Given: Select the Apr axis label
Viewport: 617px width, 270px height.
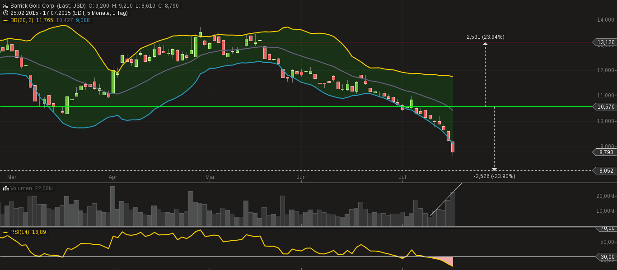Looking at the screenshot, I should [112, 178].
